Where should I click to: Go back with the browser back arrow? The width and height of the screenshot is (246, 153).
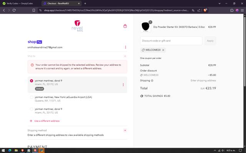[4, 10]
